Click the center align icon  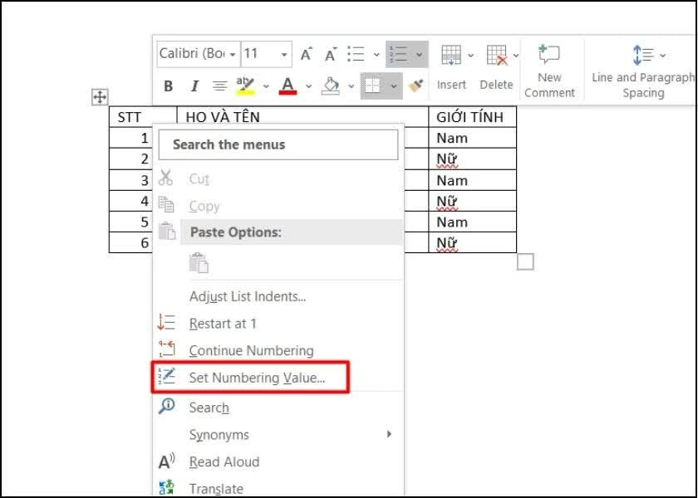click(219, 85)
